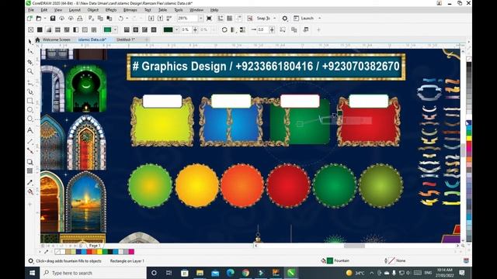Viewport: 497px width, 279px height.
Task: Open the Effects menu
Action: point(111,10)
